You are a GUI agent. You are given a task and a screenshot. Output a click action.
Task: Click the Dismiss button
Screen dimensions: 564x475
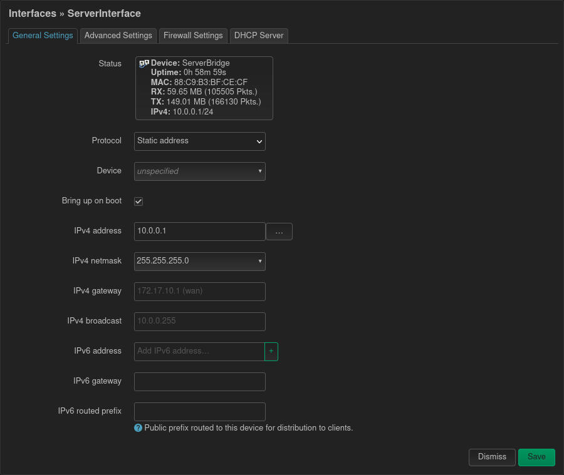click(x=492, y=457)
